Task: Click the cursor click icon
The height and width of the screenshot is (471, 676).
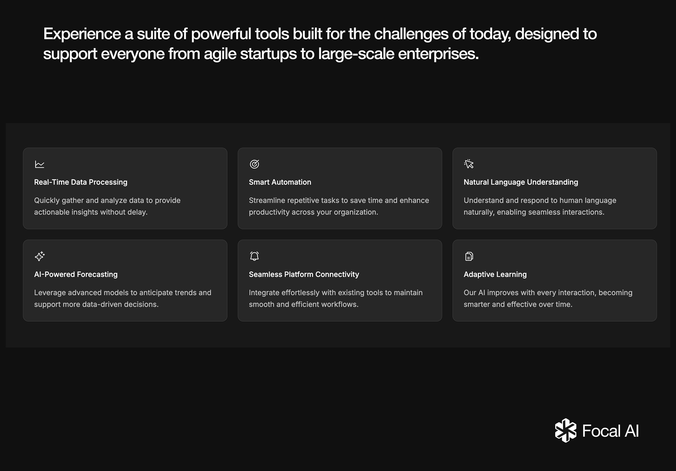Action: point(469,164)
